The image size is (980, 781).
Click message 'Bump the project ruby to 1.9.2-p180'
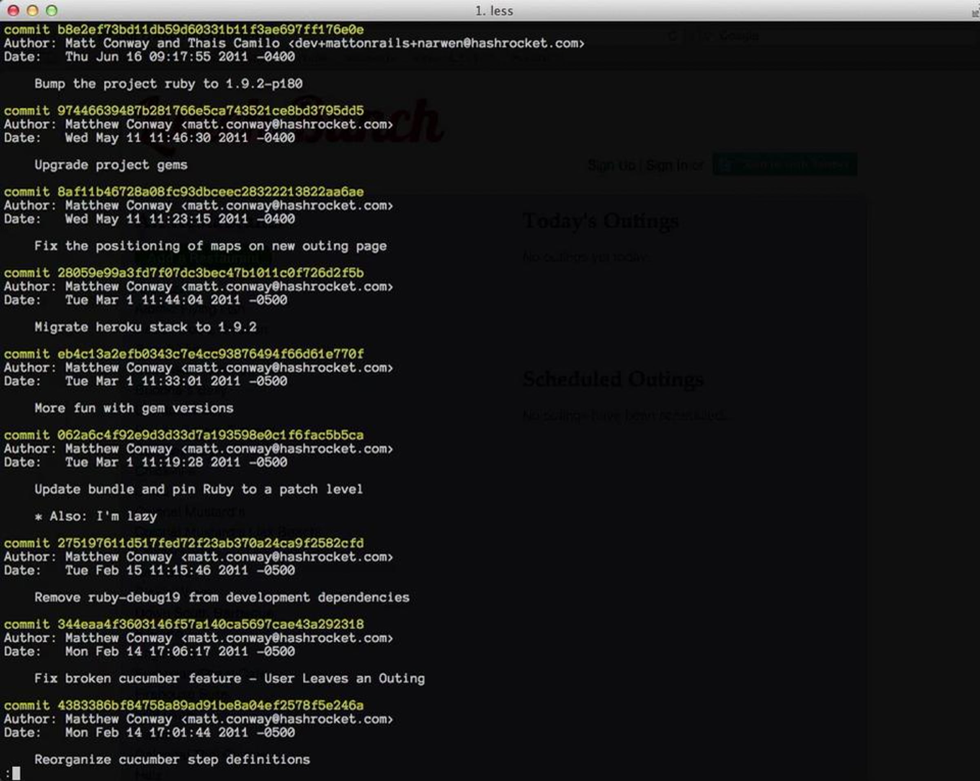tap(169, 84)
